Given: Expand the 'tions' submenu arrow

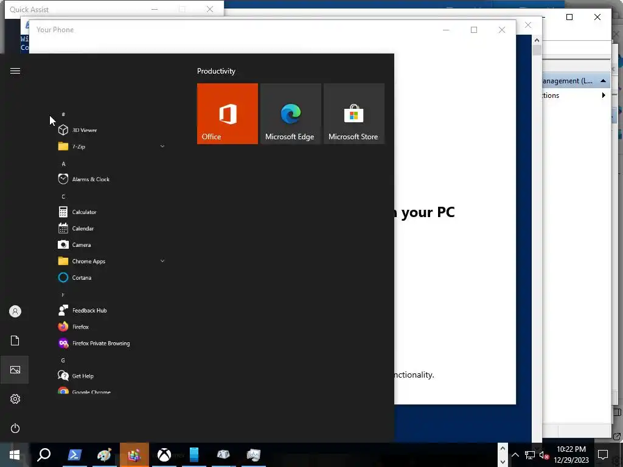Looking at the screenshot, I should click(x=604, y=95).
